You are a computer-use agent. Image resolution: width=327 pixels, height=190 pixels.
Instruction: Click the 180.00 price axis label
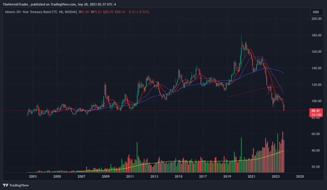click(316, 35)
